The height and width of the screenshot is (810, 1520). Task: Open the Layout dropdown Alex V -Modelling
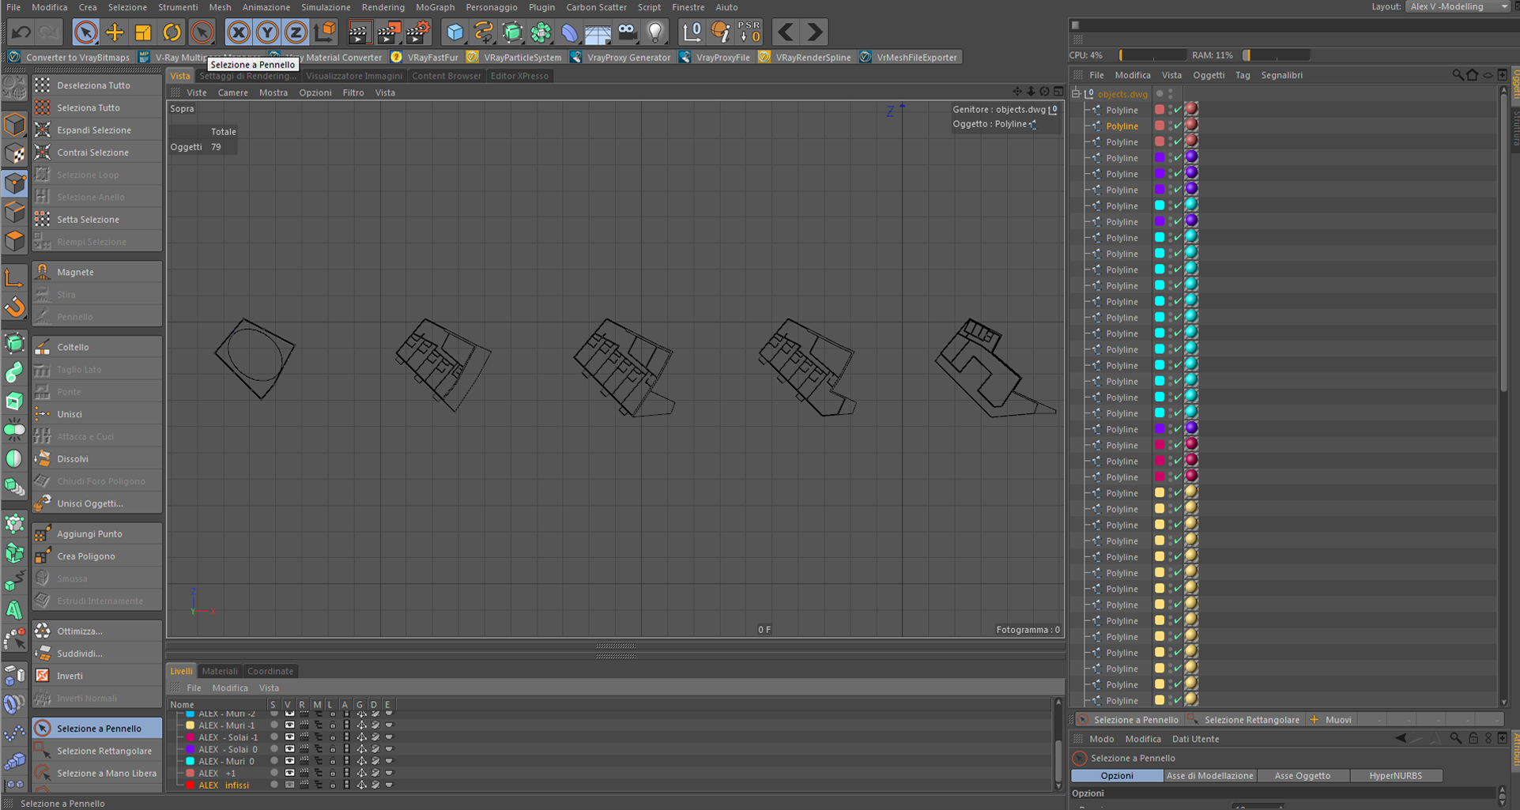tap(1458, 7)
